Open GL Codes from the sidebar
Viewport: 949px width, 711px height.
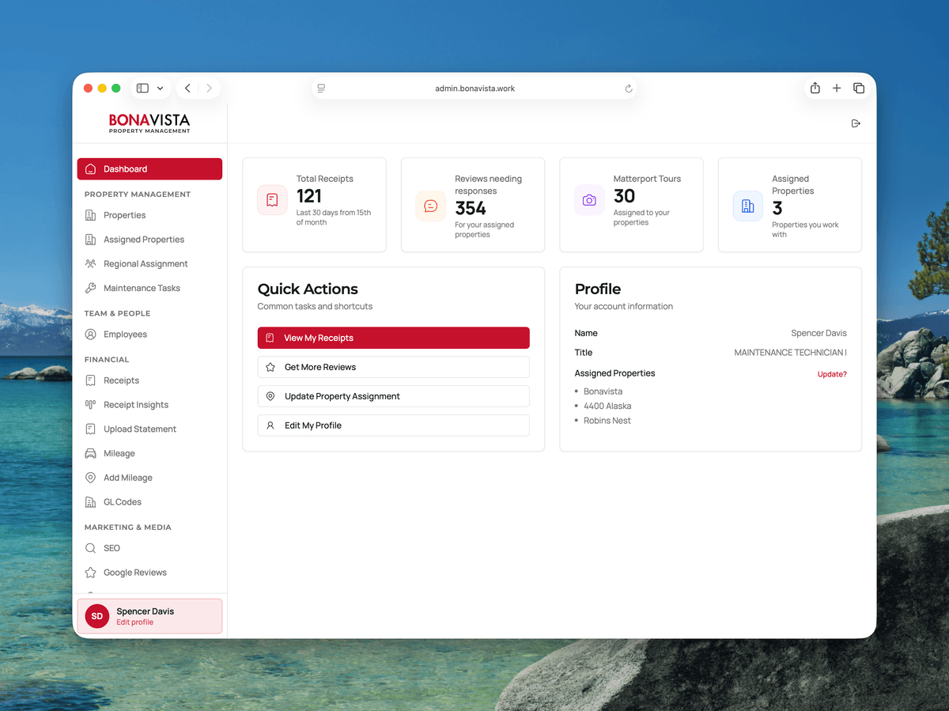click(124, 501)
